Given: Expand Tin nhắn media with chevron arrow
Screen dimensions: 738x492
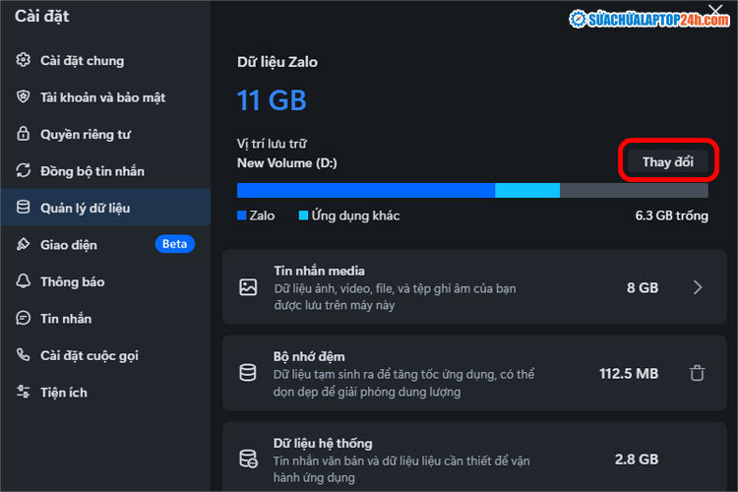Looking at the screenshot, I should point(697,287).
